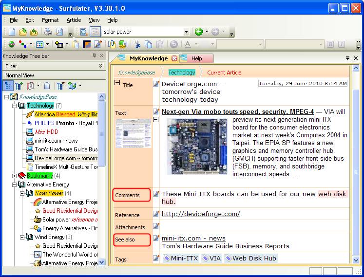Open Tom's Hardware Guide Business Reports link
The width and height of the screenshot is (364, 277).
coord(226,246)
